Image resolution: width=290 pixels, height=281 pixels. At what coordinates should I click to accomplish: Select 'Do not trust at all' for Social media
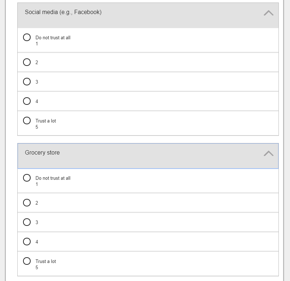pyautogui.click(x=27, y=37)
